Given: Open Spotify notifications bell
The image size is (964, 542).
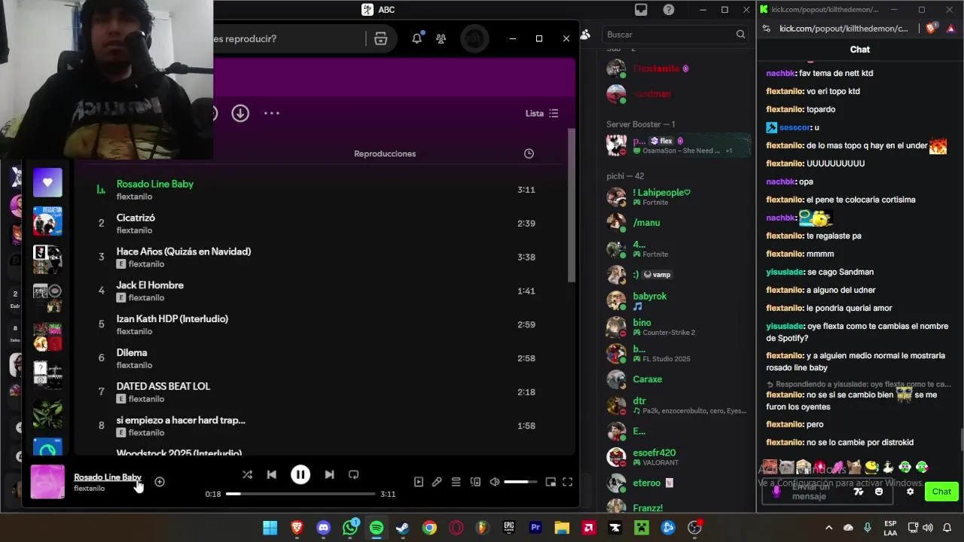Looking at the screenshot, I should click(x=416, y=38).
